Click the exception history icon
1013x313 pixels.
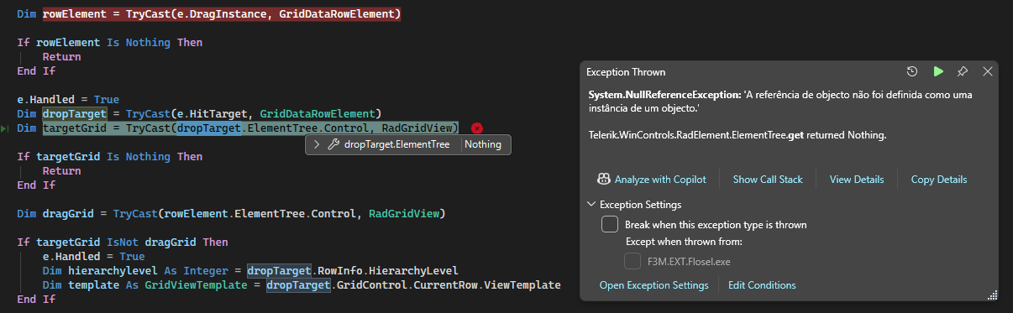(x=912, y=72)
